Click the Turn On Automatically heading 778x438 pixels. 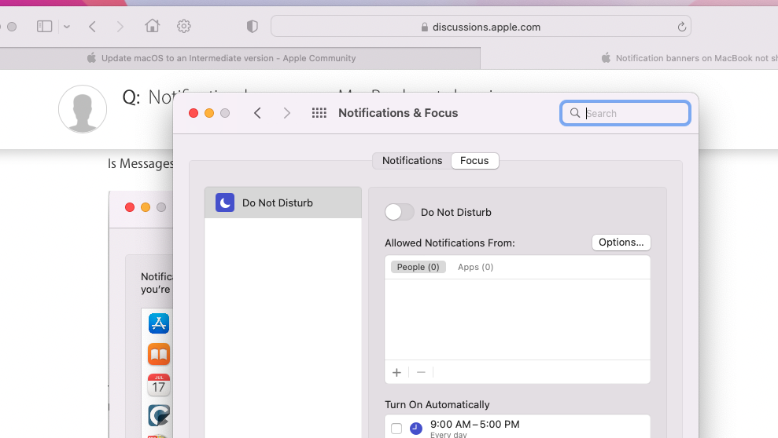437,405
